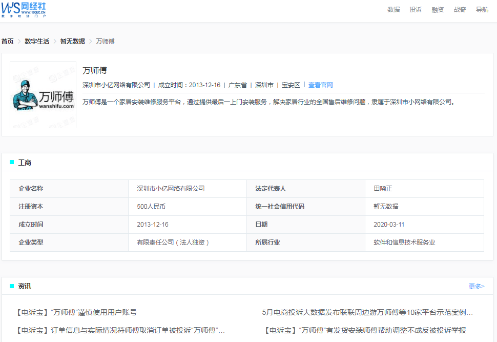
Task: Open 数字生活 breadcrumb link
Action: pyautogui.click(x=37, y=41)
